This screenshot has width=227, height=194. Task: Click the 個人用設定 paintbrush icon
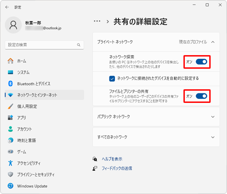10,107
